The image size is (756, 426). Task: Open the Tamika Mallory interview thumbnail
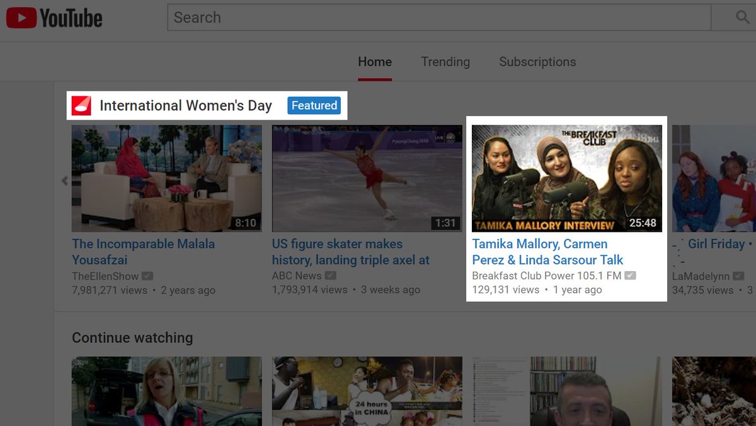pyautogui.click(x=567, y=178)
